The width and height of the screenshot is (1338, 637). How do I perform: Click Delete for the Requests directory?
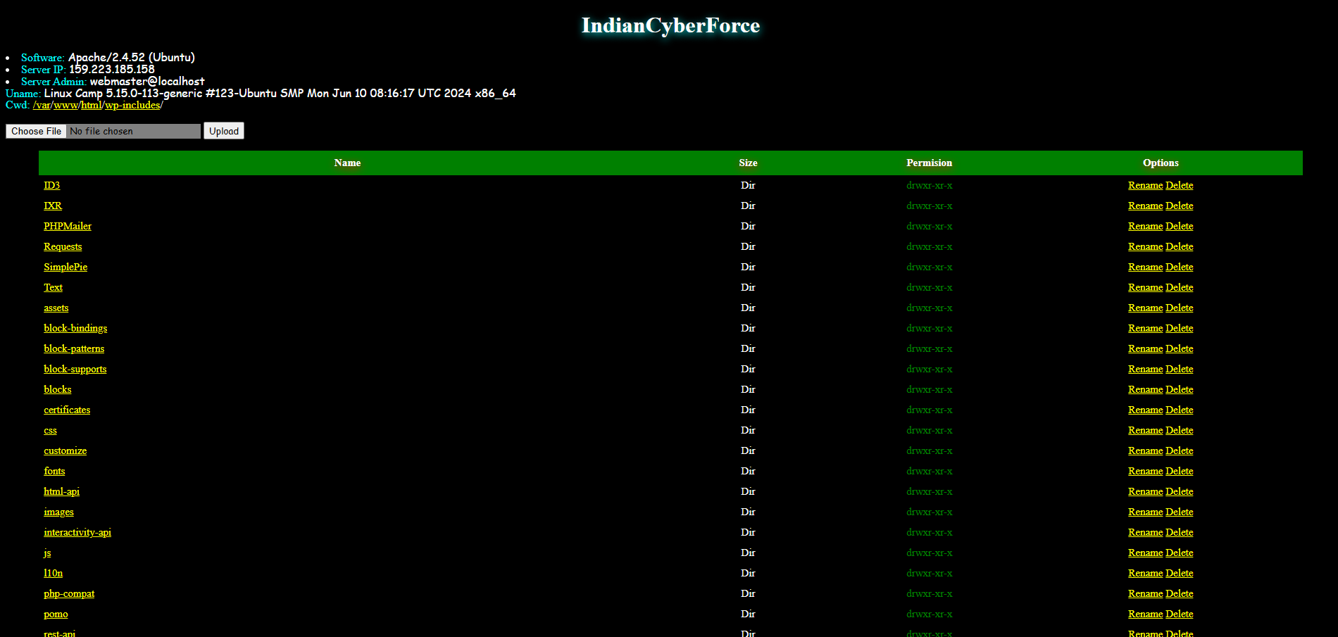click(1179, 246)
